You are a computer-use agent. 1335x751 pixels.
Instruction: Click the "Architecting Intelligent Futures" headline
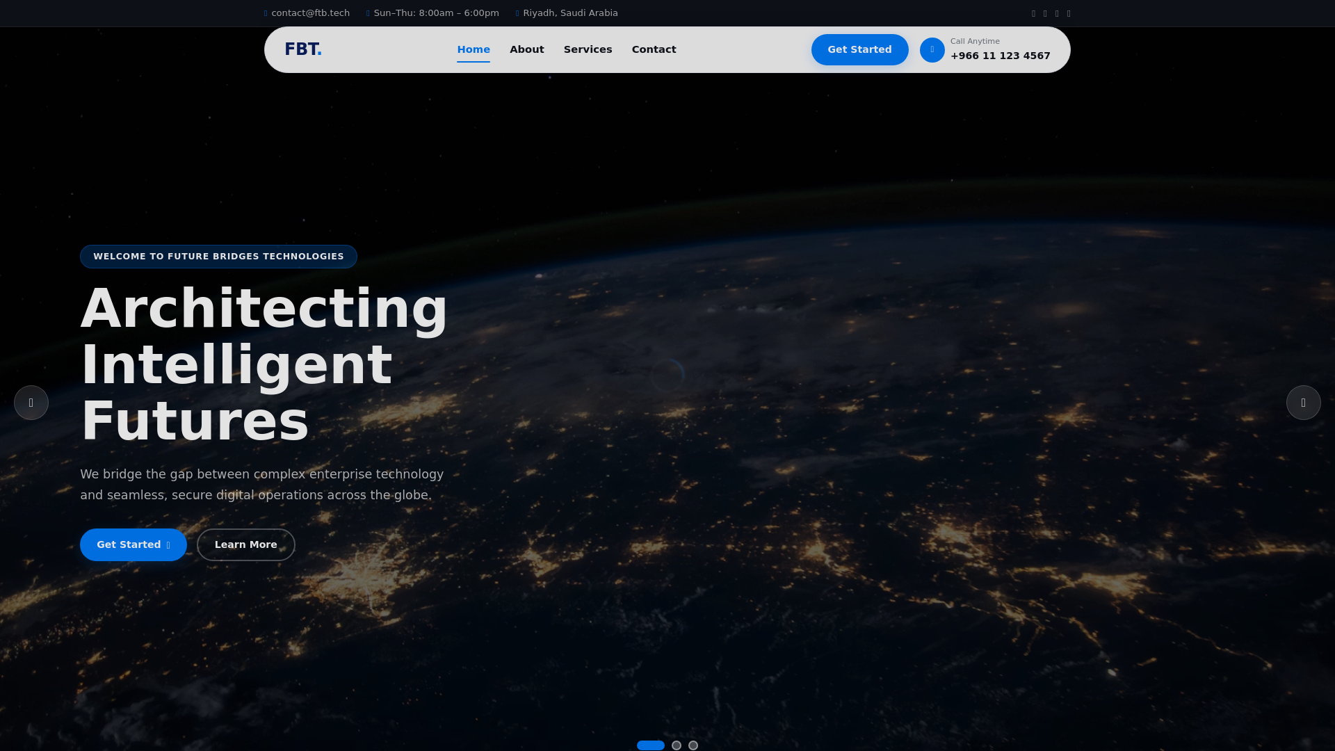coord(264,365)
